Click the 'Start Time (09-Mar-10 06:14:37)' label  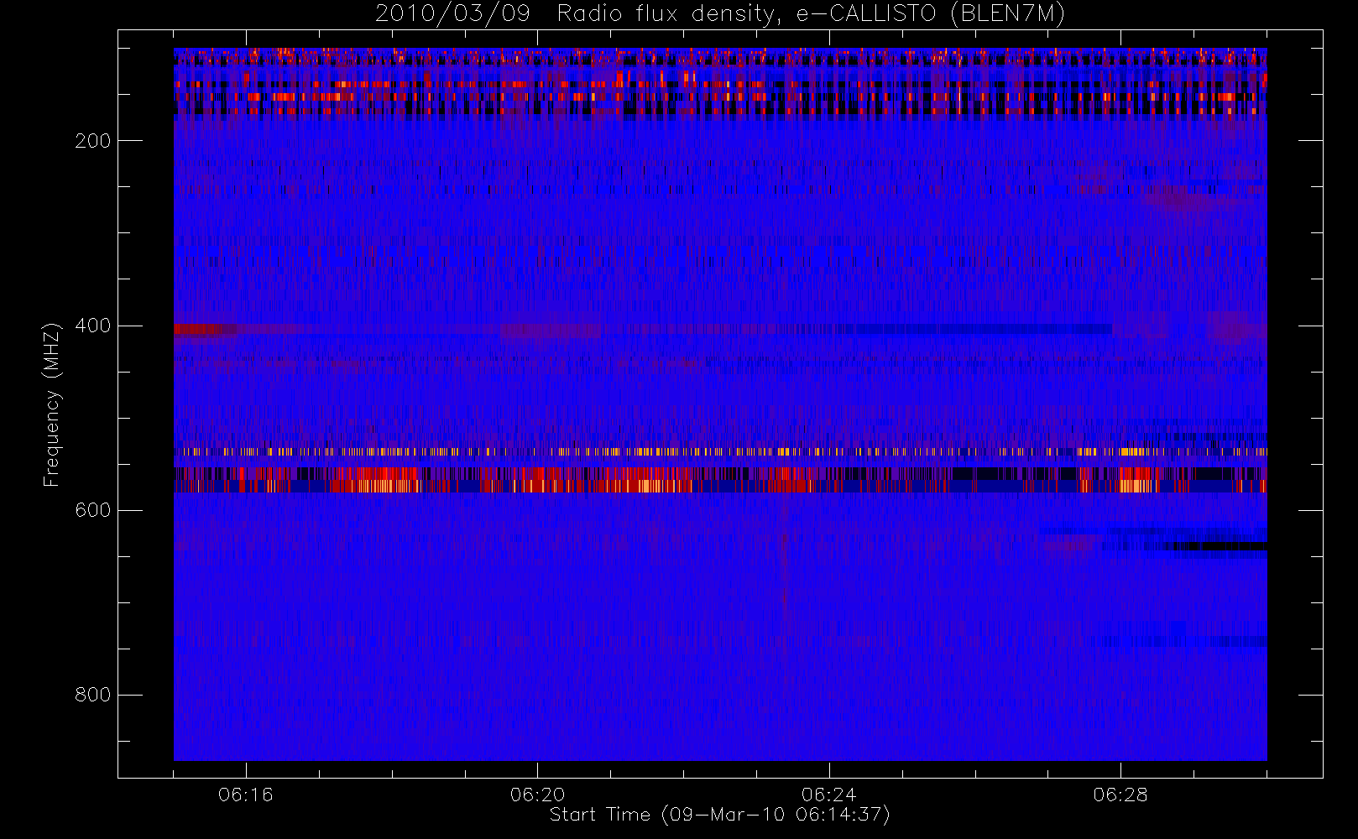pos(719,815)
